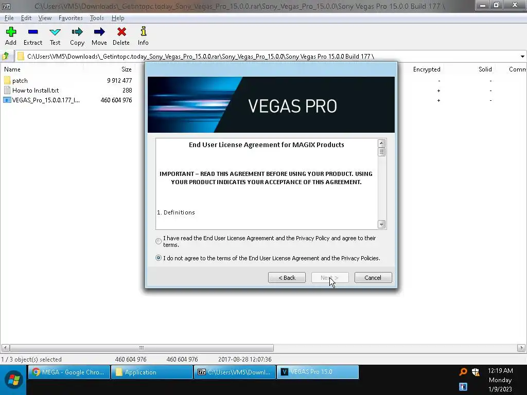Viewport: 527px width, 395px height.
Task: Sort by the Name column header
Action: pyautogui.click(x=12, y=69)
